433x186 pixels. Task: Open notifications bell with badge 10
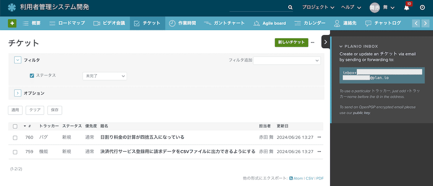(x=407, y=7)
